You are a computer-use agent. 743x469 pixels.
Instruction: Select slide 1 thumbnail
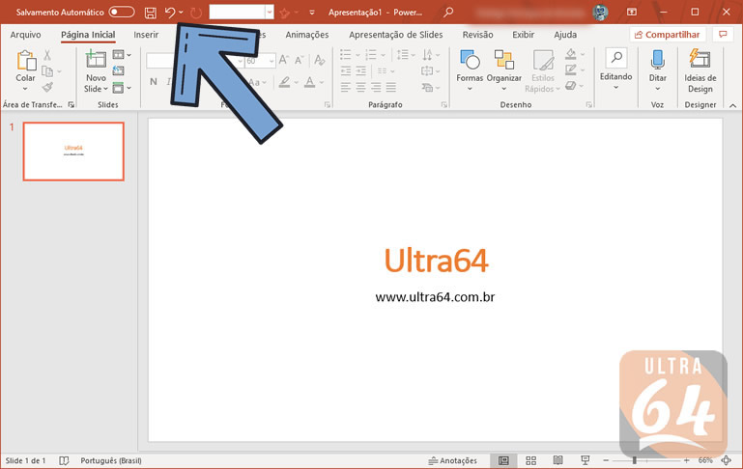click(73, 152)
